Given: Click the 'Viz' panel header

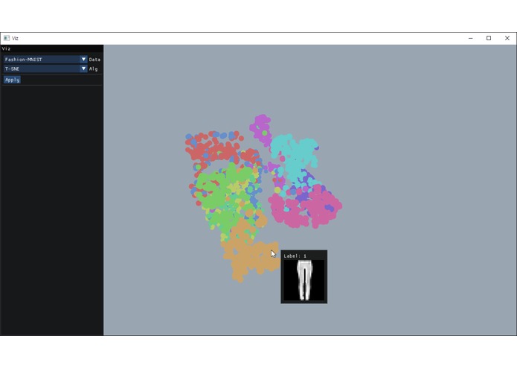Looking at the screenshot, I should (x=52, y=48).
